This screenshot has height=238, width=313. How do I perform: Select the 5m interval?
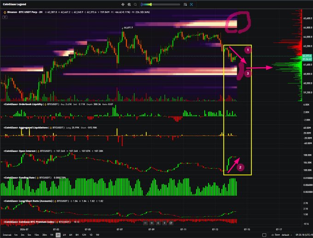(29, 235)
